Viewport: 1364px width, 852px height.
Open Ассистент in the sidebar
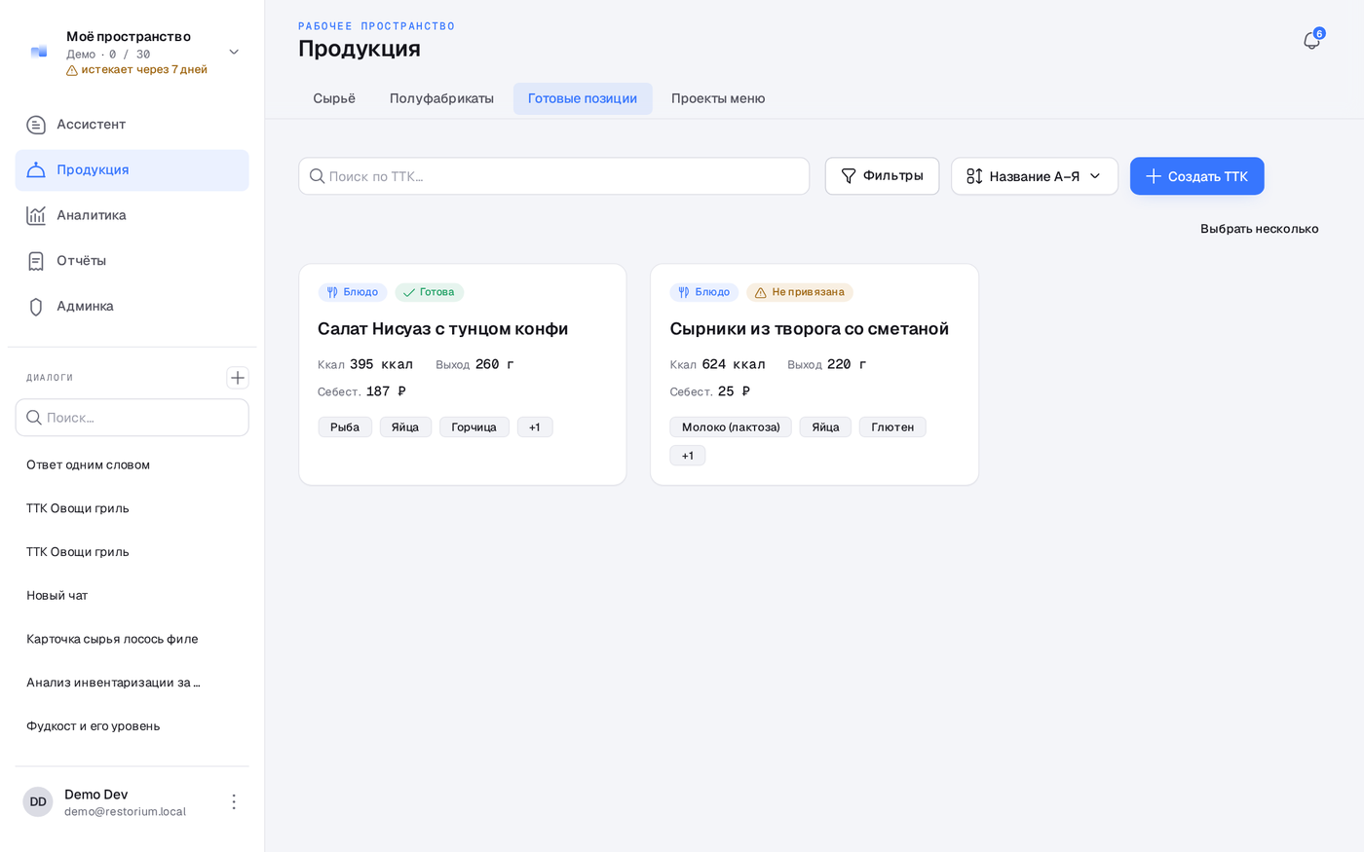click(133, 125)
